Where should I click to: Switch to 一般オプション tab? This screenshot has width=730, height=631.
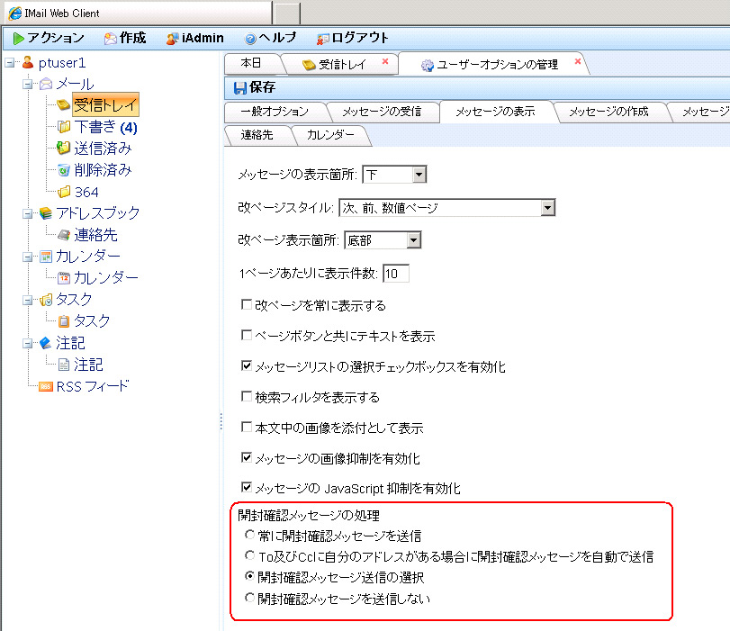pyautogui.click(x=275, y=112)
